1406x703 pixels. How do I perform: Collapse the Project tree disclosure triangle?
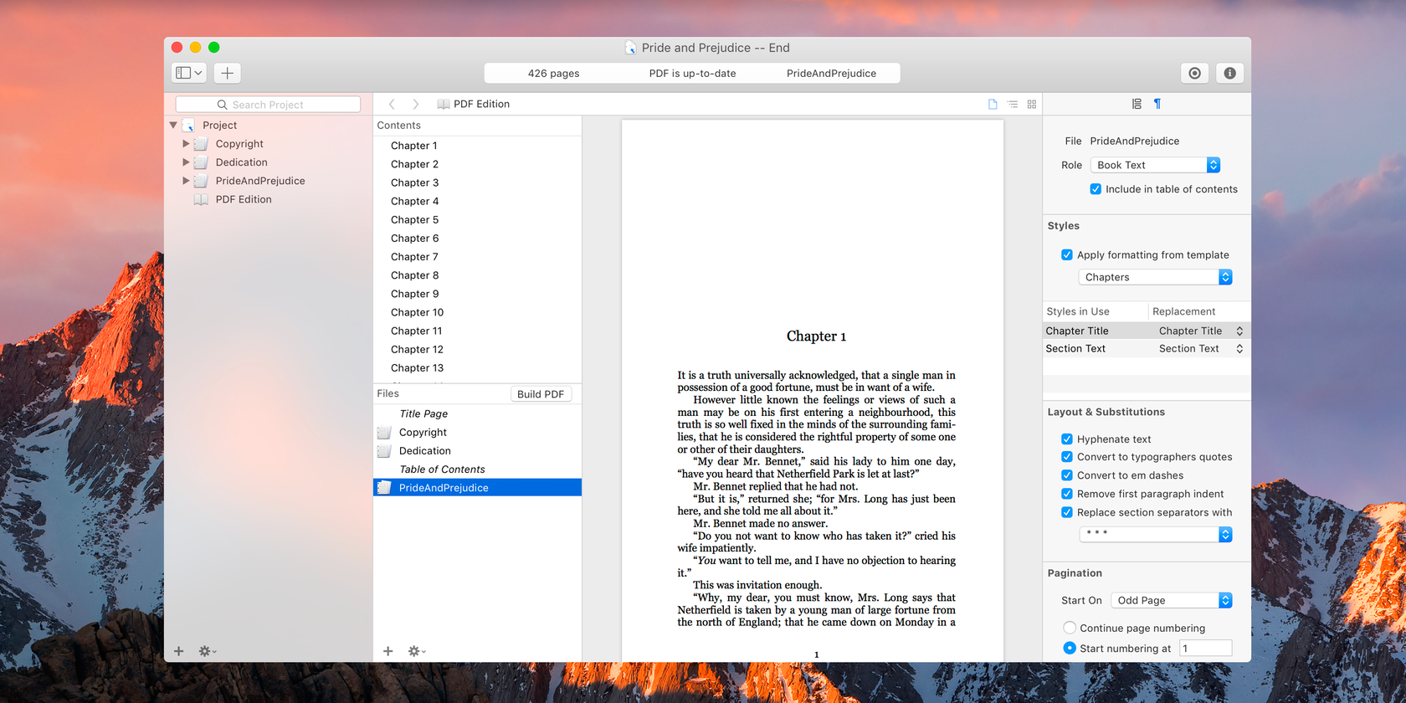click(173, 125)
